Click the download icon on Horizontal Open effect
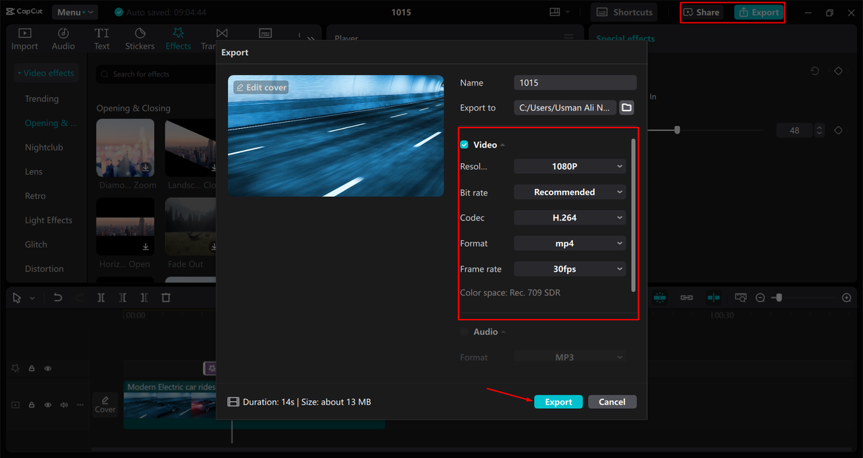This screenshot has height=458, width=863. click(x=146, y=247)
